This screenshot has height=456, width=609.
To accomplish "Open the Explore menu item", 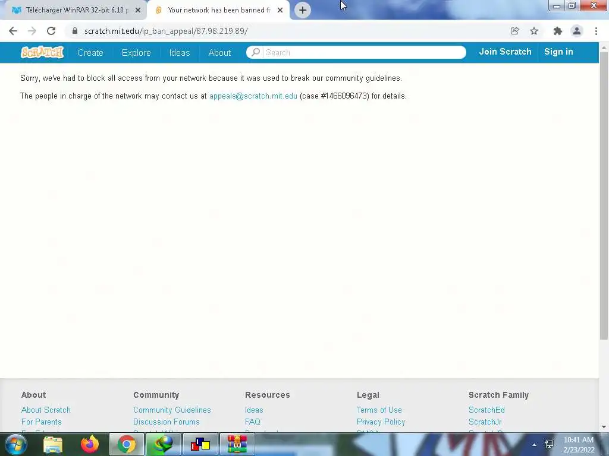I will pyautogui.click(x=136, y=53).
